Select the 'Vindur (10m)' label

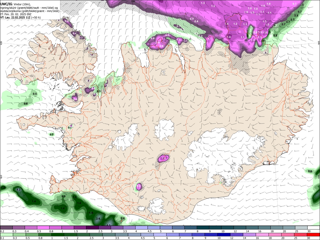[22, 4]
